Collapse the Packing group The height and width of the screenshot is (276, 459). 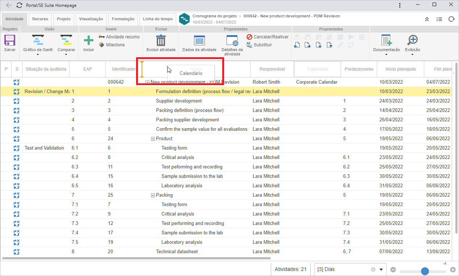153,195
